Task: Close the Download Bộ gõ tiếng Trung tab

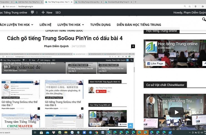Action: pyautogui.click(x=131, y=2)
